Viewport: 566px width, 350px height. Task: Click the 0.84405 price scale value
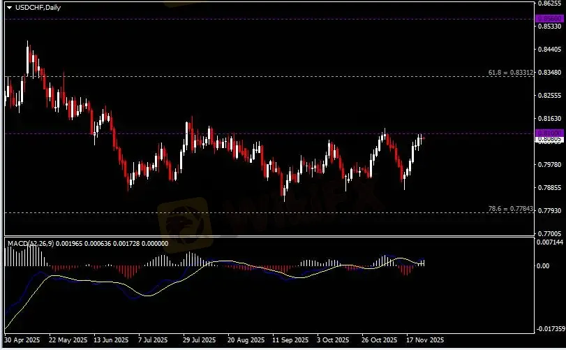click(547, 50)
